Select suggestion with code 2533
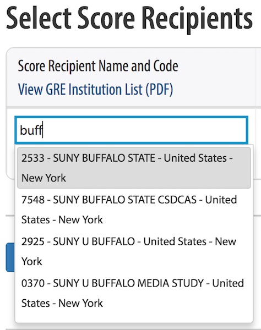 134,168
